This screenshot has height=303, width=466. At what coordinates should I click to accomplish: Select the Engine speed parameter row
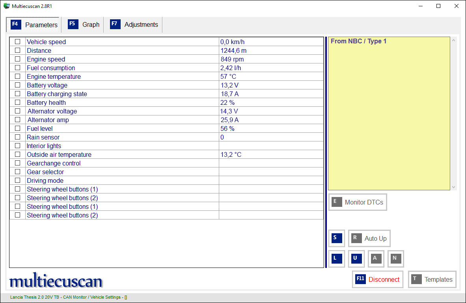click(x=166, y=59)
